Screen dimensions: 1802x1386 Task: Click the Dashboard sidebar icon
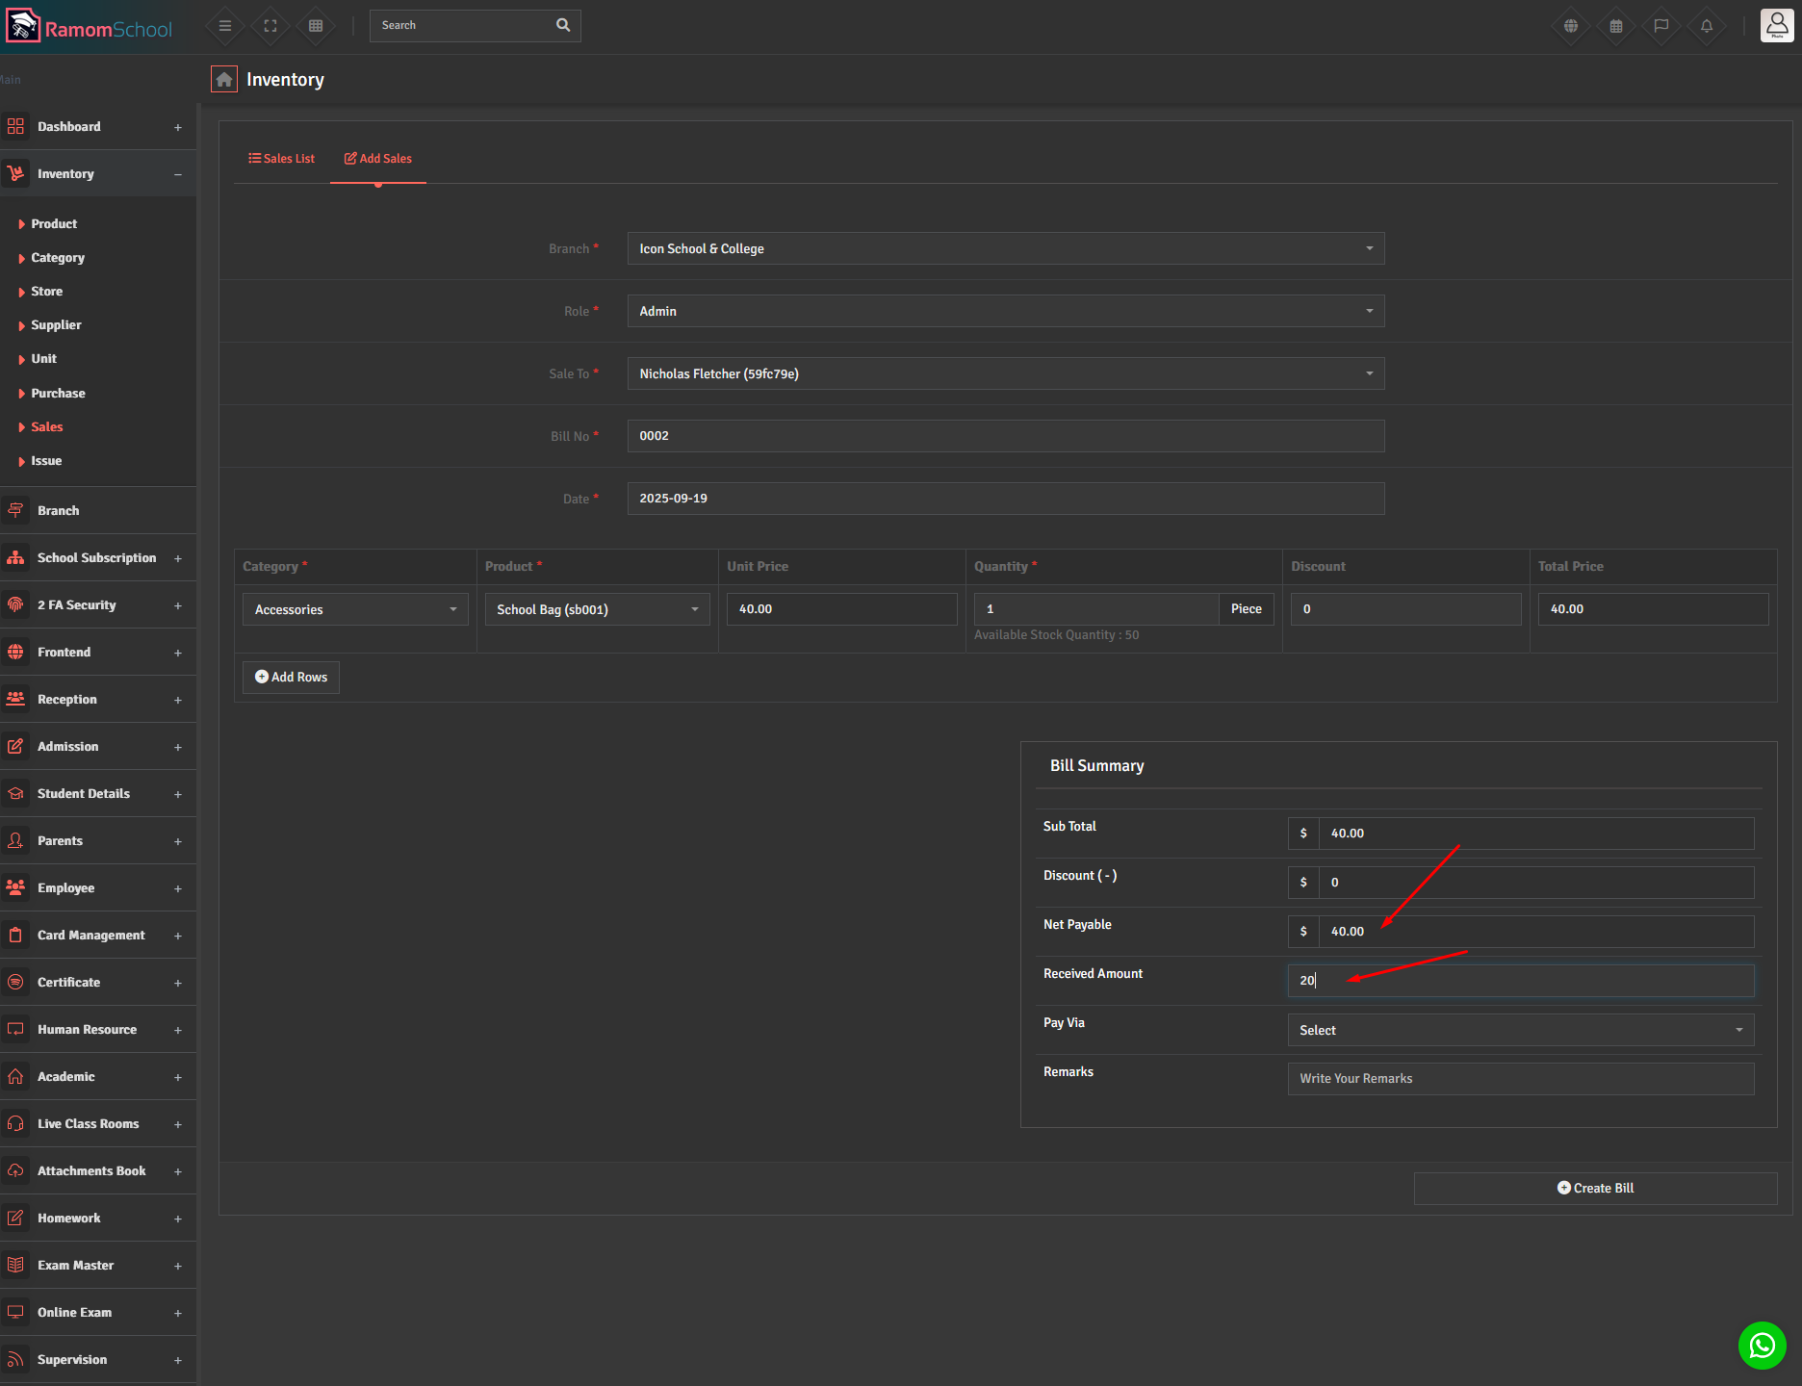point(15,126)
